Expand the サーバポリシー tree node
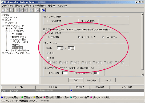The width and height of the screenshot is (145, 103). click(x=6, y=28)
